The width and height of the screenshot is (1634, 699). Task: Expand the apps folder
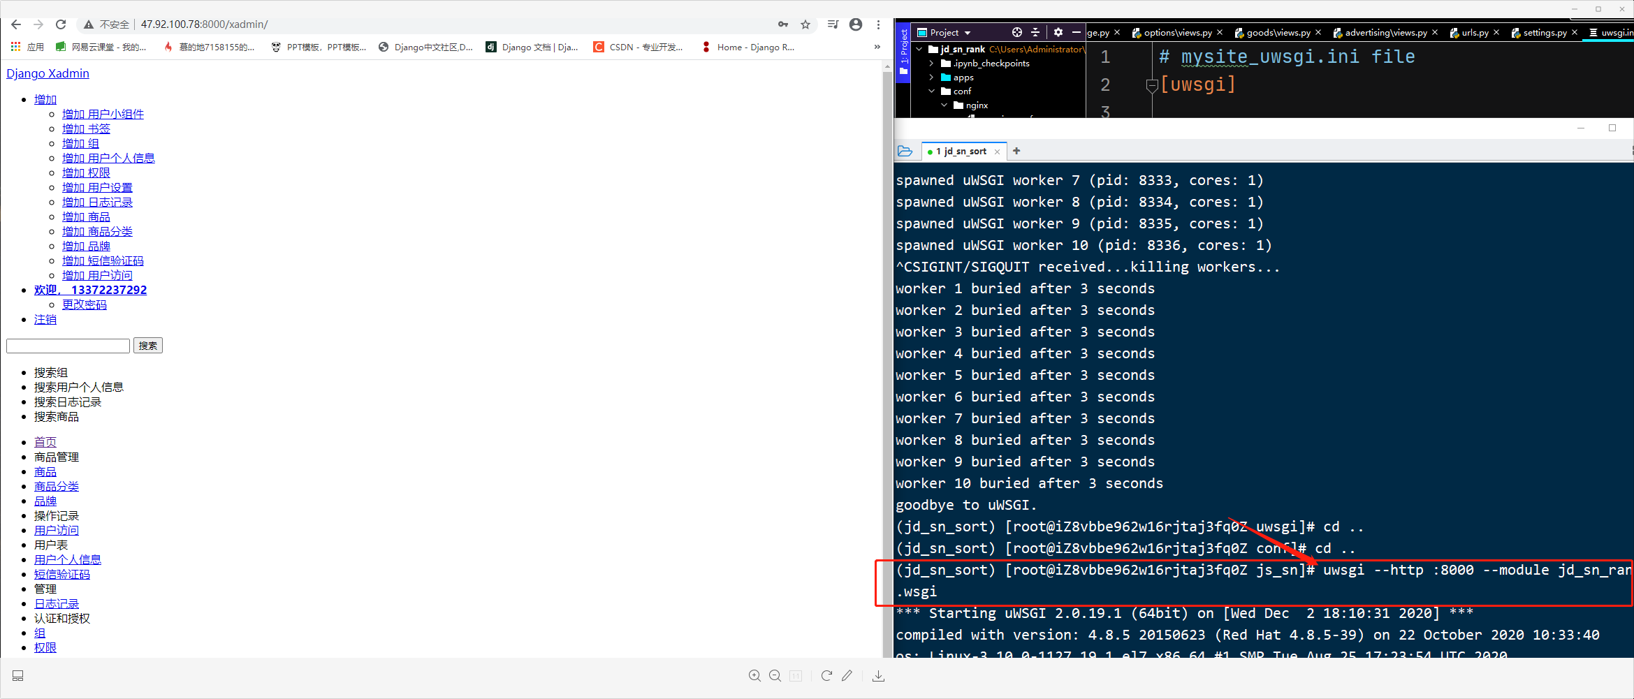(x=931, y=78)
